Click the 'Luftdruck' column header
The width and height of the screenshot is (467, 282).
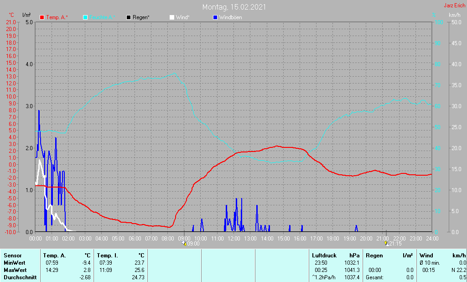[324, 256]
